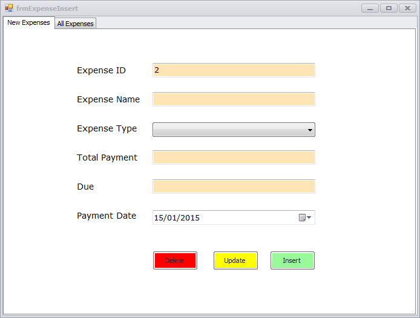Click the frmExpenseInsert window icon
This screenshot has height=318, width=420.
pyautogui.click(x=9, y=8)
